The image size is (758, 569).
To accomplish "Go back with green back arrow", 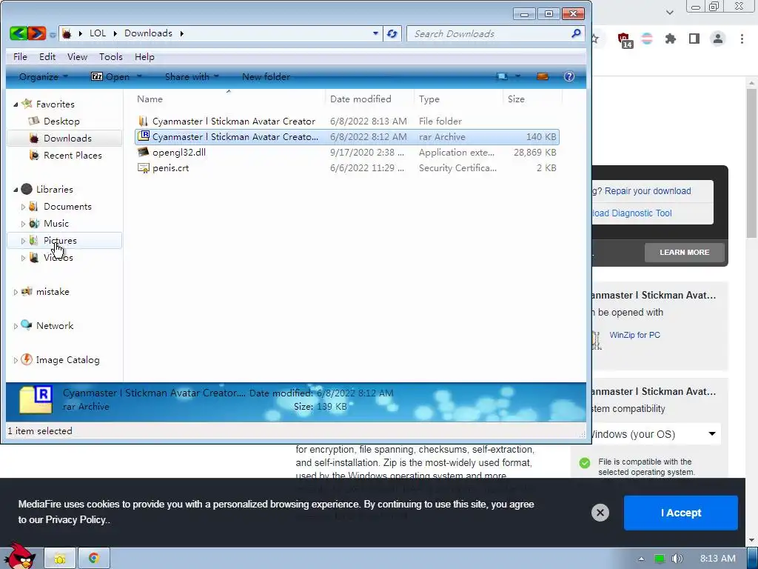I will (x=19, y=33).
